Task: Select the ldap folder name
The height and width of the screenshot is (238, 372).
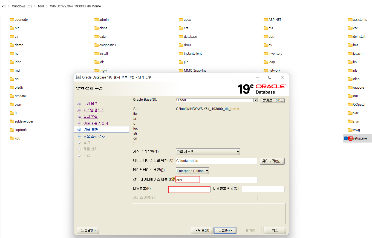Action: (272, 62)
